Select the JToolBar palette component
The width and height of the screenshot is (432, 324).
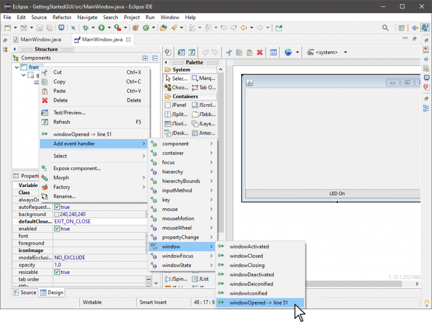pyautogui.click(x=176, y=124)
